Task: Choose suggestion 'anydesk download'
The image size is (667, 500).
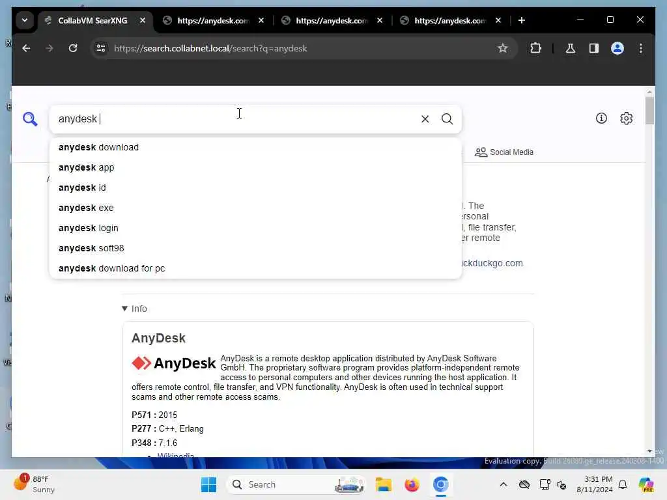Action: [255, 148]
